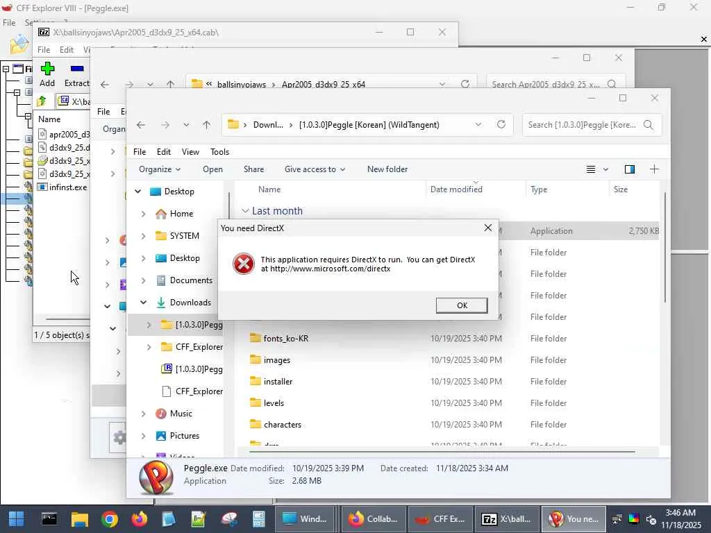The image size is (711, 533).
Task: Click the Downl... breadcrumb segment
Action: click(x=268, y=125)
